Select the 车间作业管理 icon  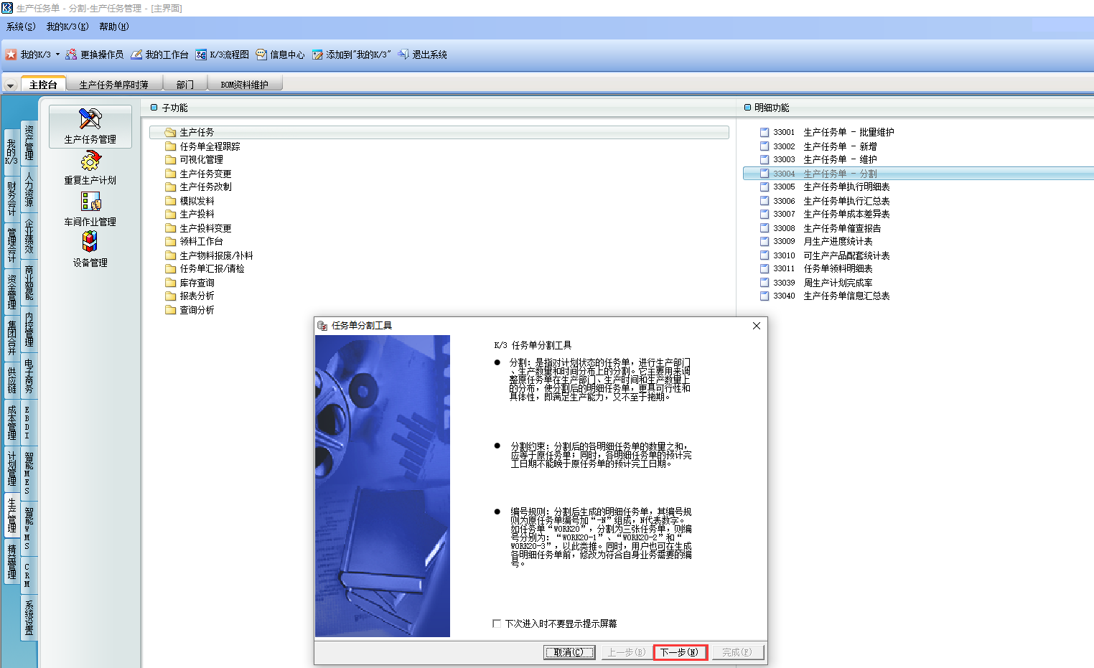(x=90, y=202)
